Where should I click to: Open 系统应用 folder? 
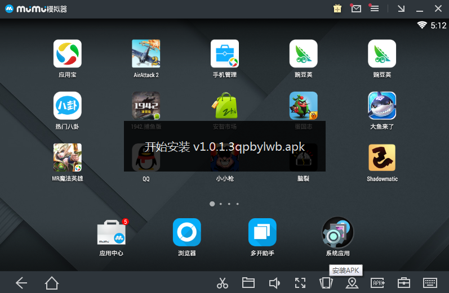(337, 232)
